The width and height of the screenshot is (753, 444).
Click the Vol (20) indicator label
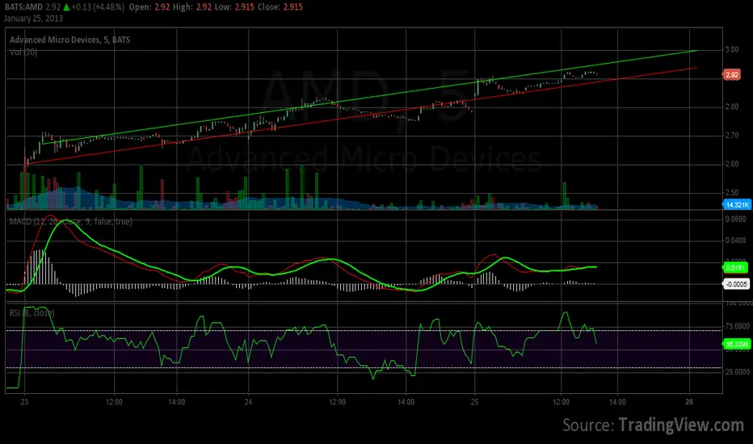(23, 52)
